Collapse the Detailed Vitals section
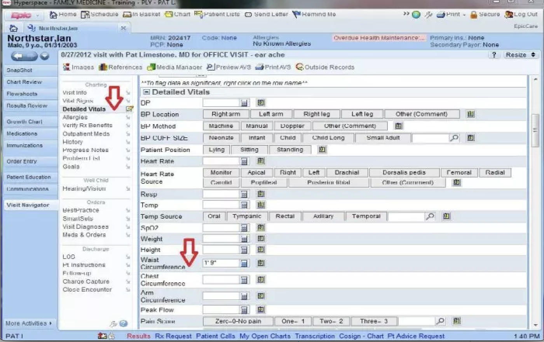This screenshot has width=544, height=342. click(x=146, y=92)
